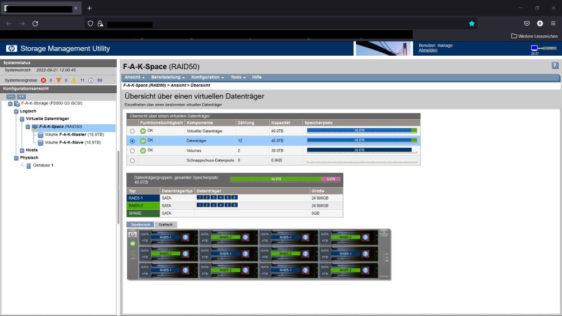Click the HP badge on the enclosure graphic
562x316 pixels.
coord(132,234)
